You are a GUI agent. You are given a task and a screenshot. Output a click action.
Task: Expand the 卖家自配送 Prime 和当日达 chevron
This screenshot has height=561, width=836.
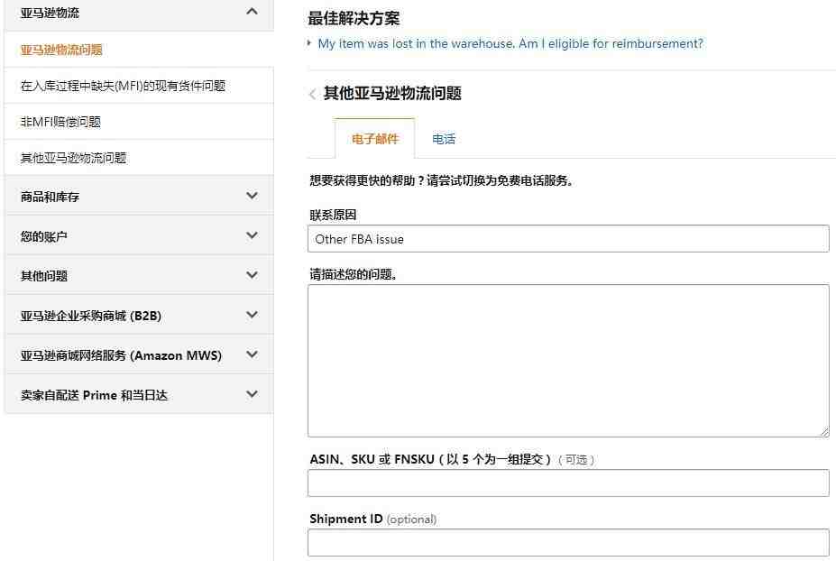[253, 394]
